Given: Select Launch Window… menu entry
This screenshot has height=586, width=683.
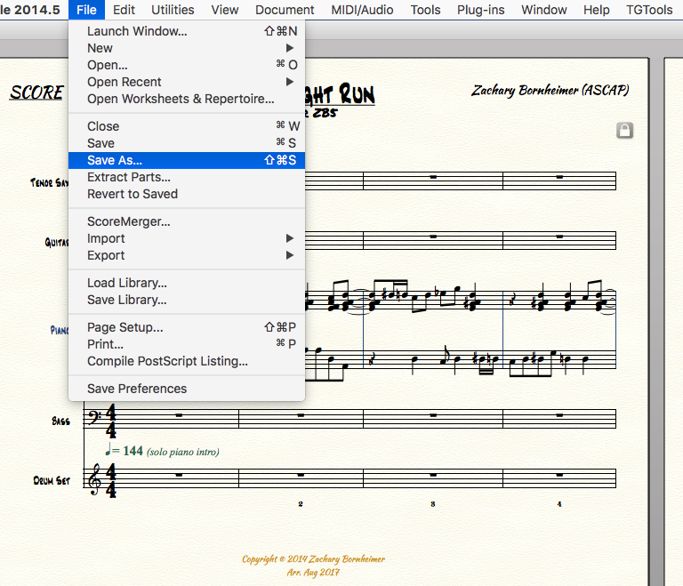Looking at the screenshot, I should pos(137,31).
